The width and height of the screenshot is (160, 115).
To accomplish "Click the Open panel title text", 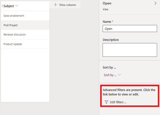I will tap(107, 3).
